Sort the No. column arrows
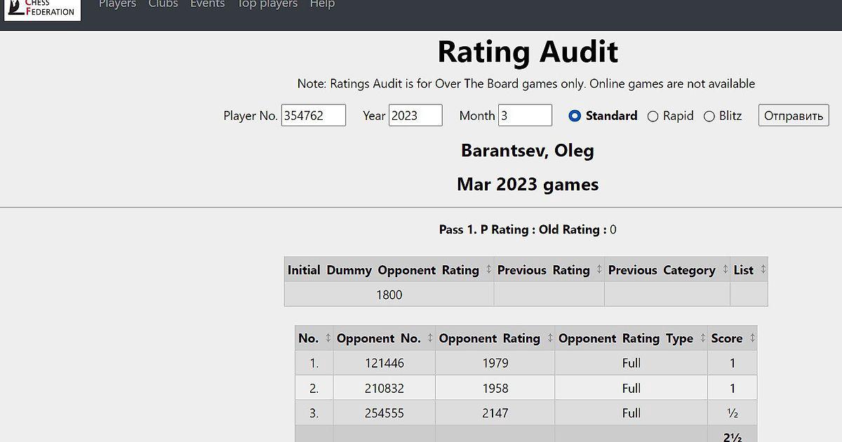 click(328, 338)
